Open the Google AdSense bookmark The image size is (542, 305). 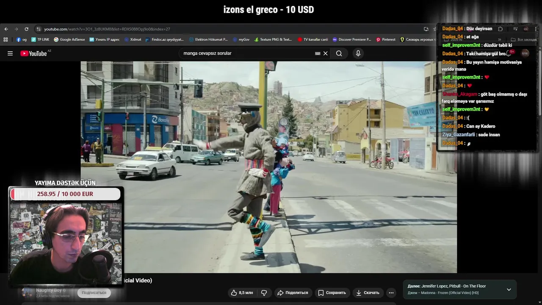[69, 39]
